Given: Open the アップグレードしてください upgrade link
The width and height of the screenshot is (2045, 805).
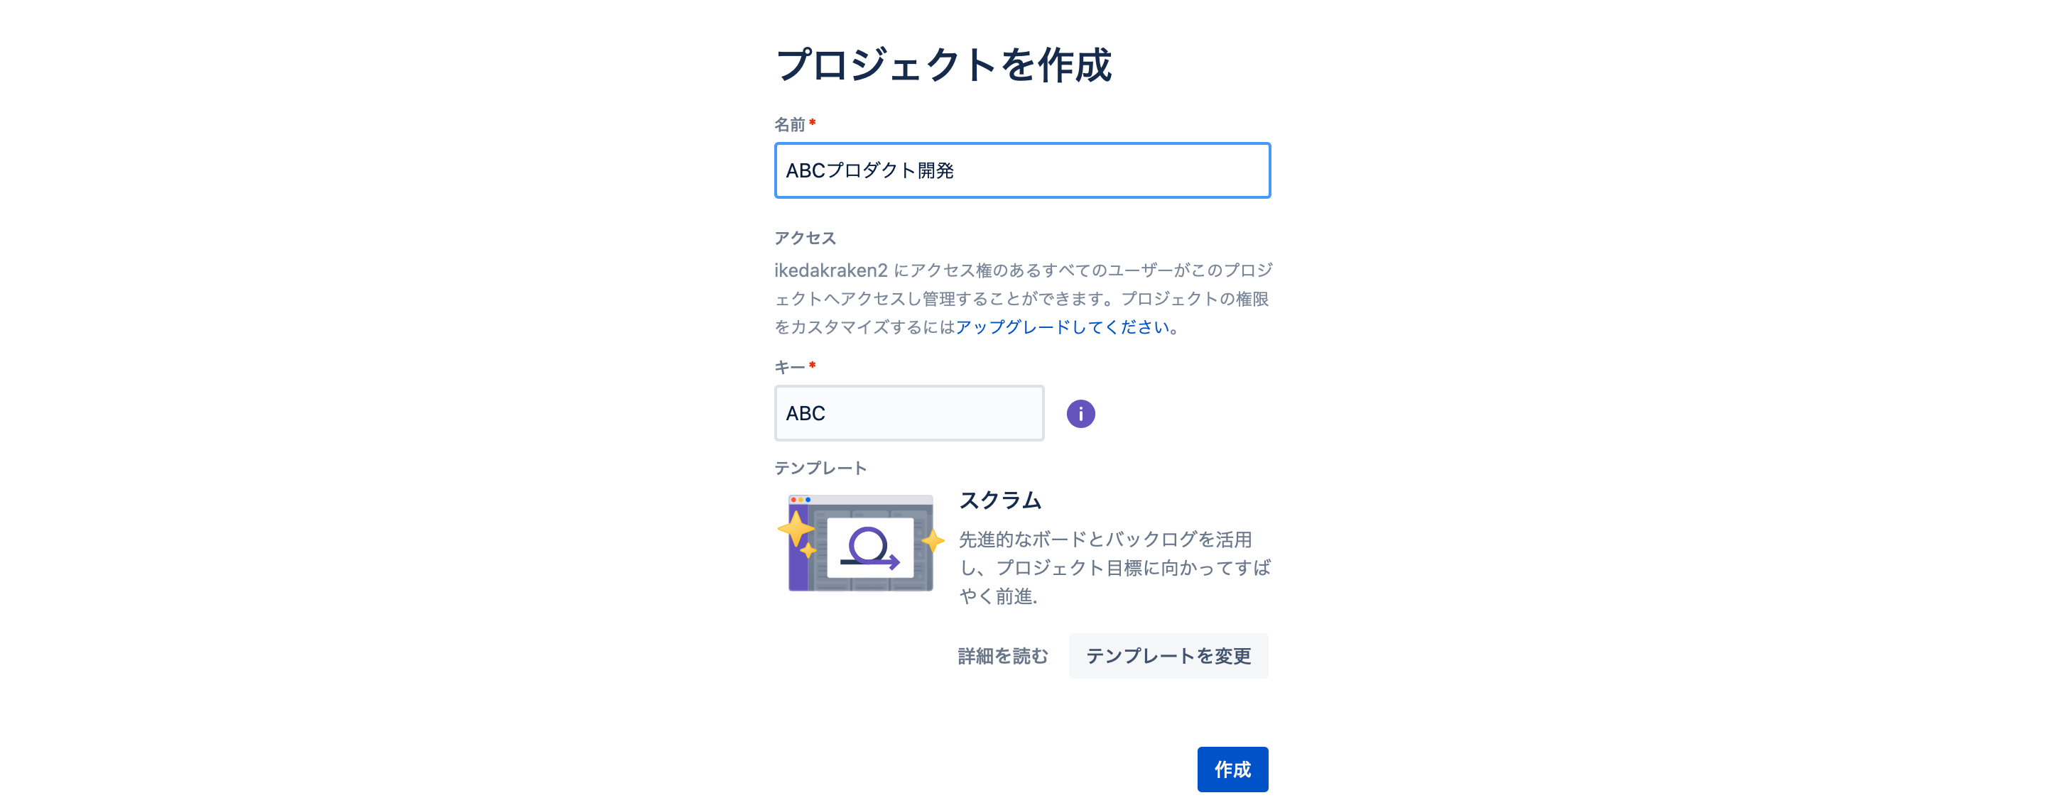Looking at the screenshot, I should point(1065,329).
